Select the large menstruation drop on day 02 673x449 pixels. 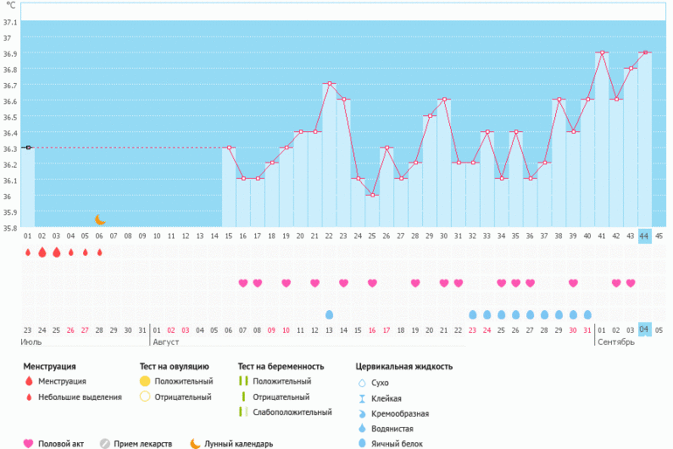42,252
